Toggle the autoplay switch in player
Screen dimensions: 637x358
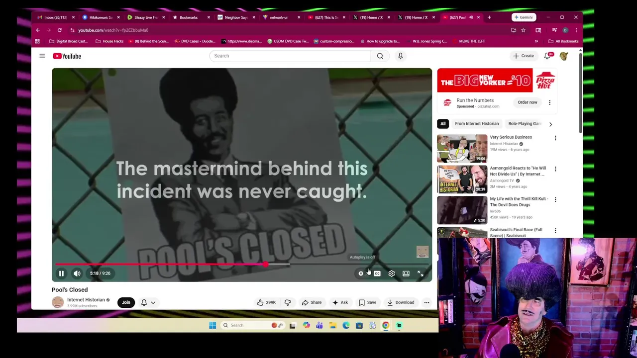(x=361, y=273)
